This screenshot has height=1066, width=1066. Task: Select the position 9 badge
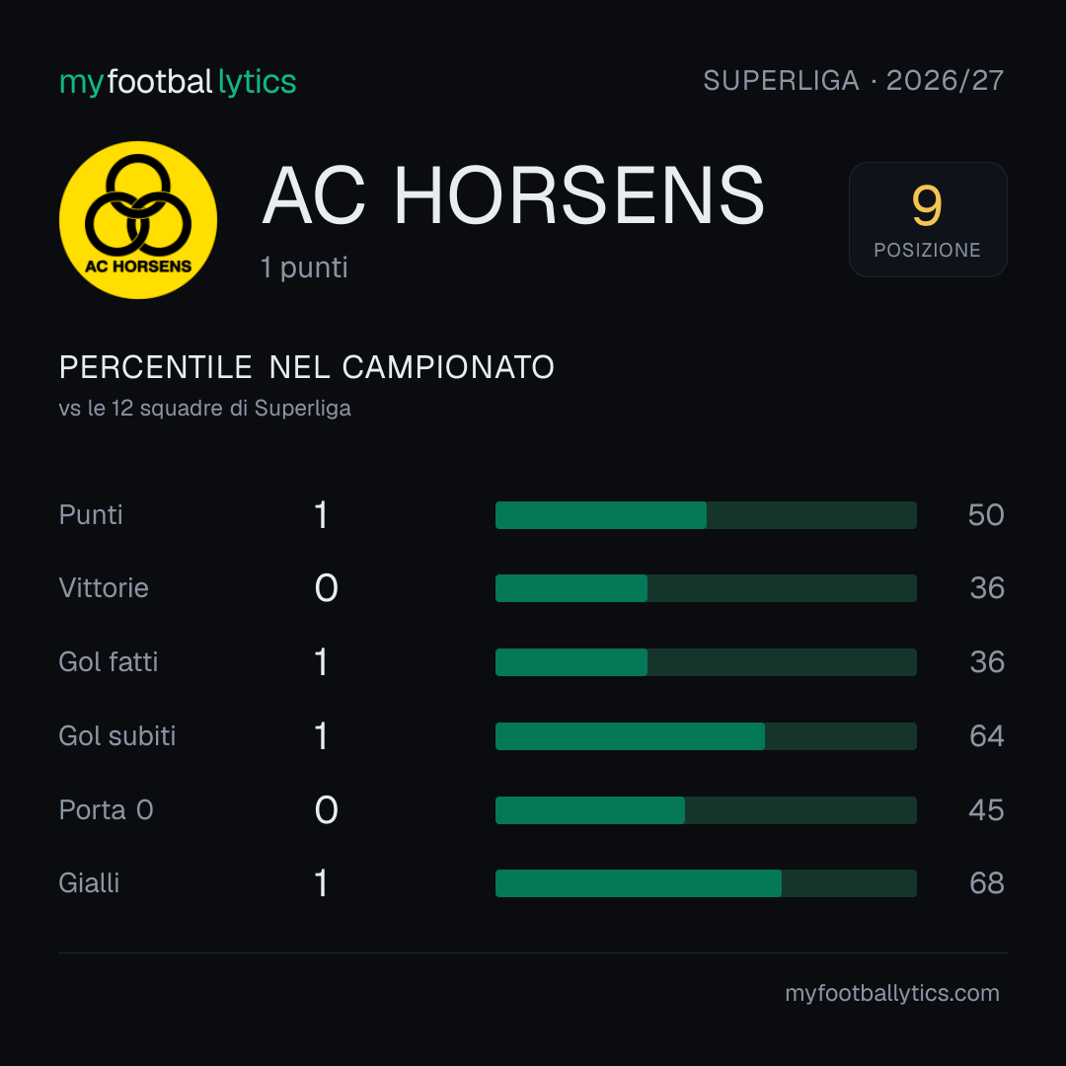(x=927, y=219)
